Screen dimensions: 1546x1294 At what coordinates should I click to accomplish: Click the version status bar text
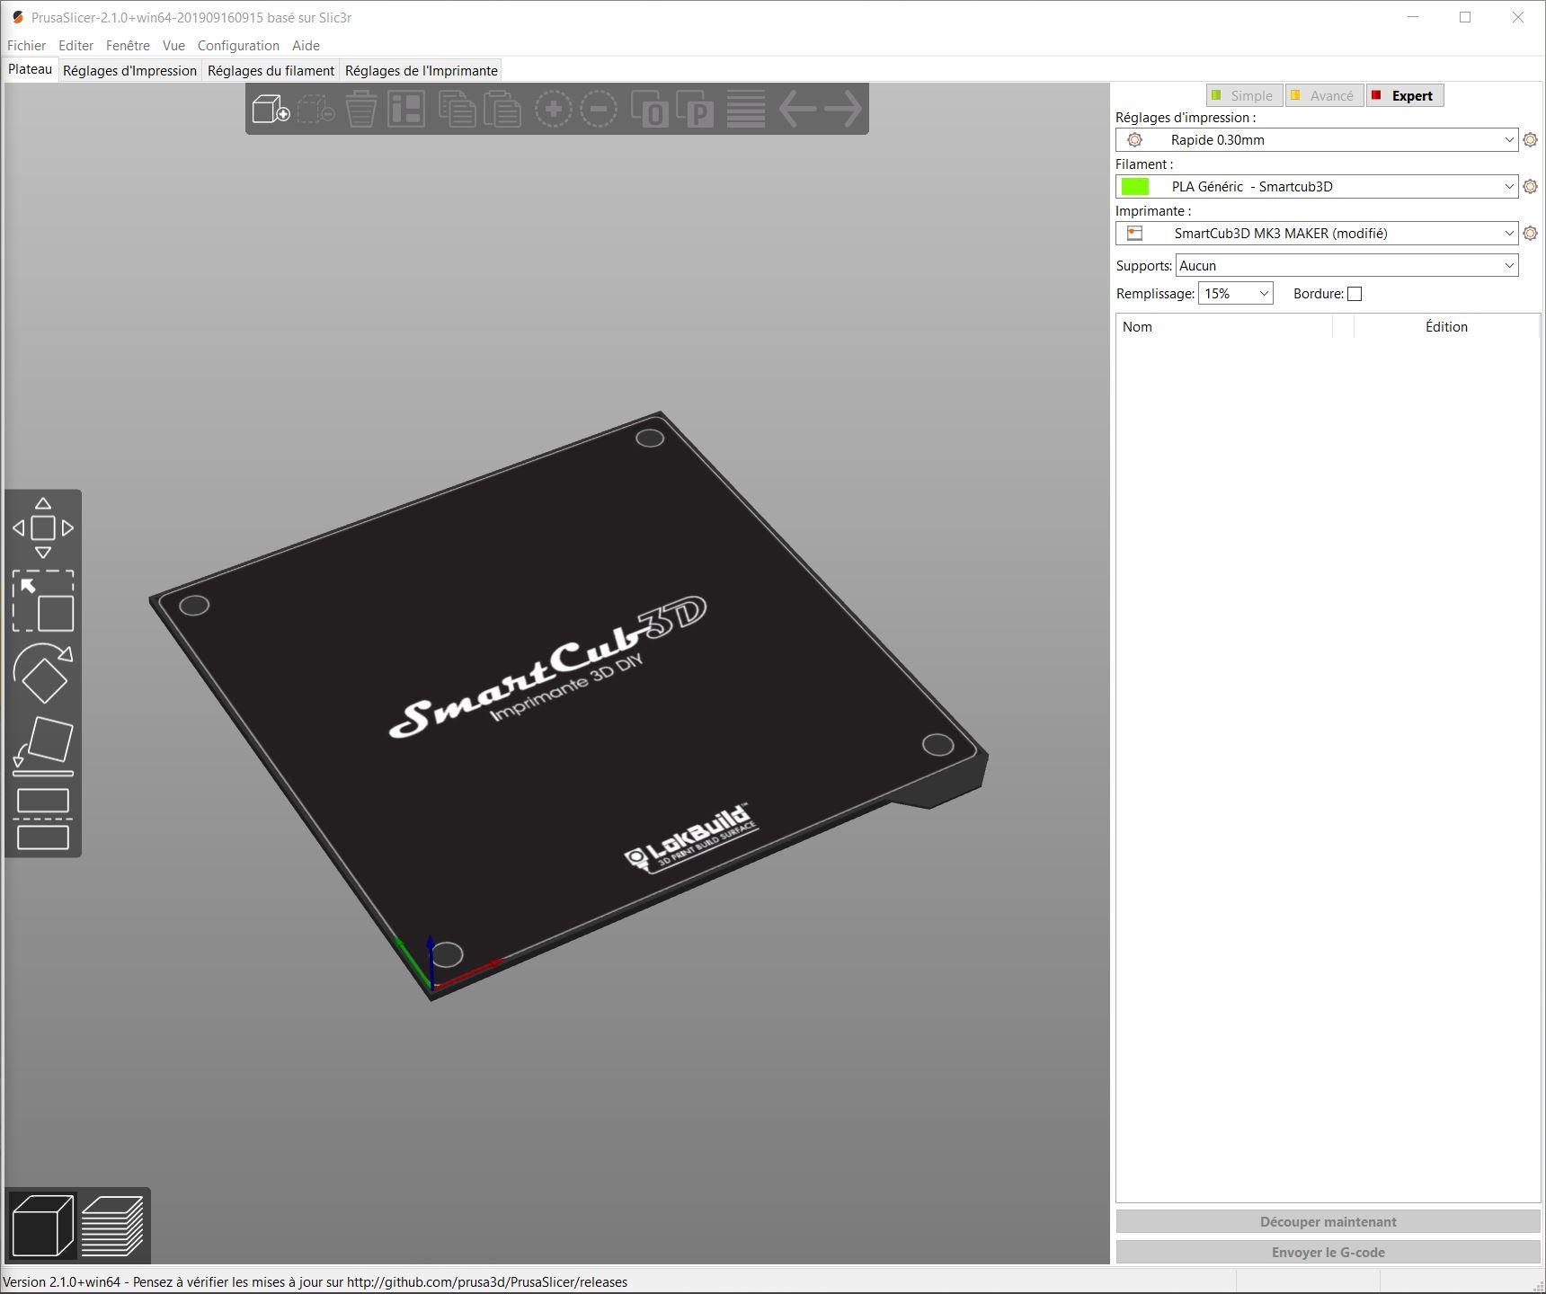click(x=315, y=1282)
